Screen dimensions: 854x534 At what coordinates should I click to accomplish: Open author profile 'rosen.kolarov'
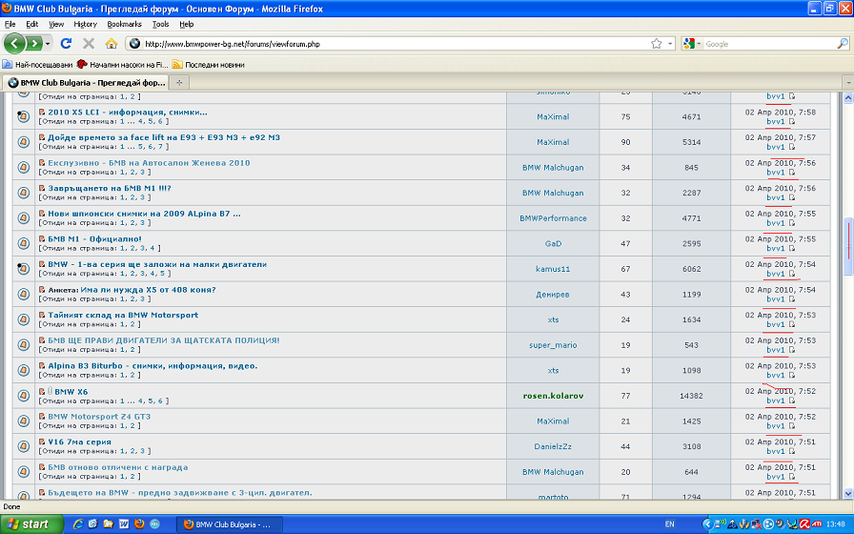click(x=553, y=396)
